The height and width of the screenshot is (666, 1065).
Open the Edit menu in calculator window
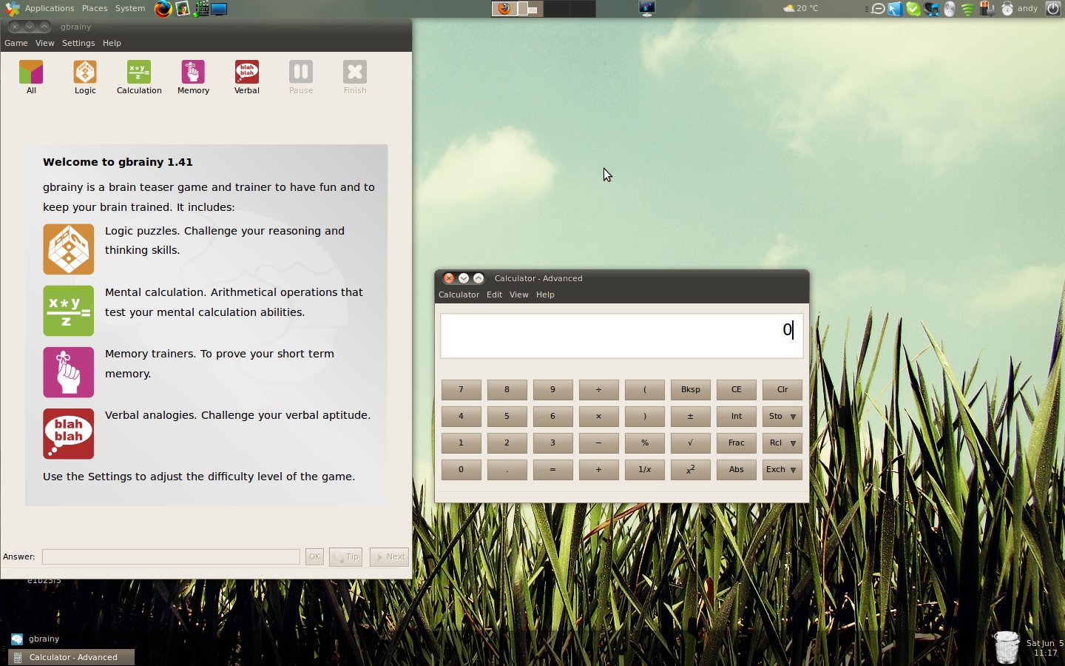click(x=494, y=295)
